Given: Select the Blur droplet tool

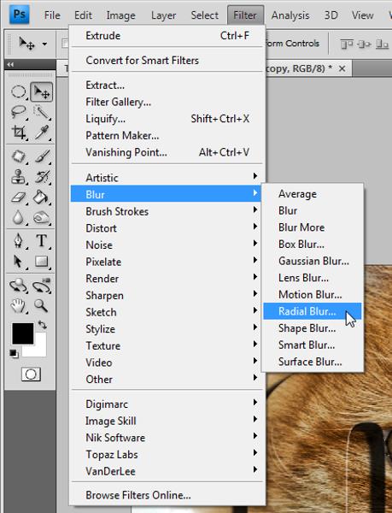Looking at the screenshot, I should pyautogui.click(x=18, y=218).
